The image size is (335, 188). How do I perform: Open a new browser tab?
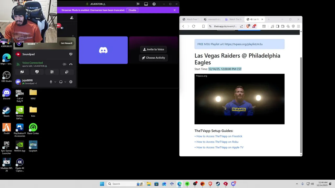pos(269,19)
